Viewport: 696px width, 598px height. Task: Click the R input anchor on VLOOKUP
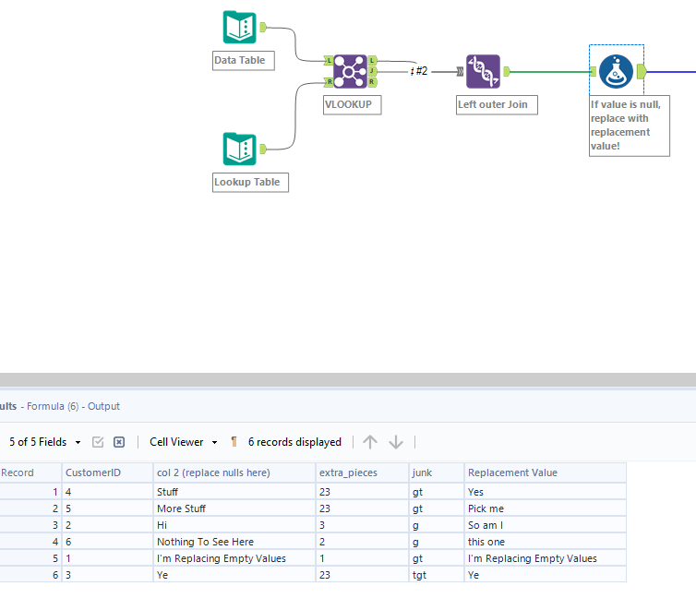click(329, 81)
